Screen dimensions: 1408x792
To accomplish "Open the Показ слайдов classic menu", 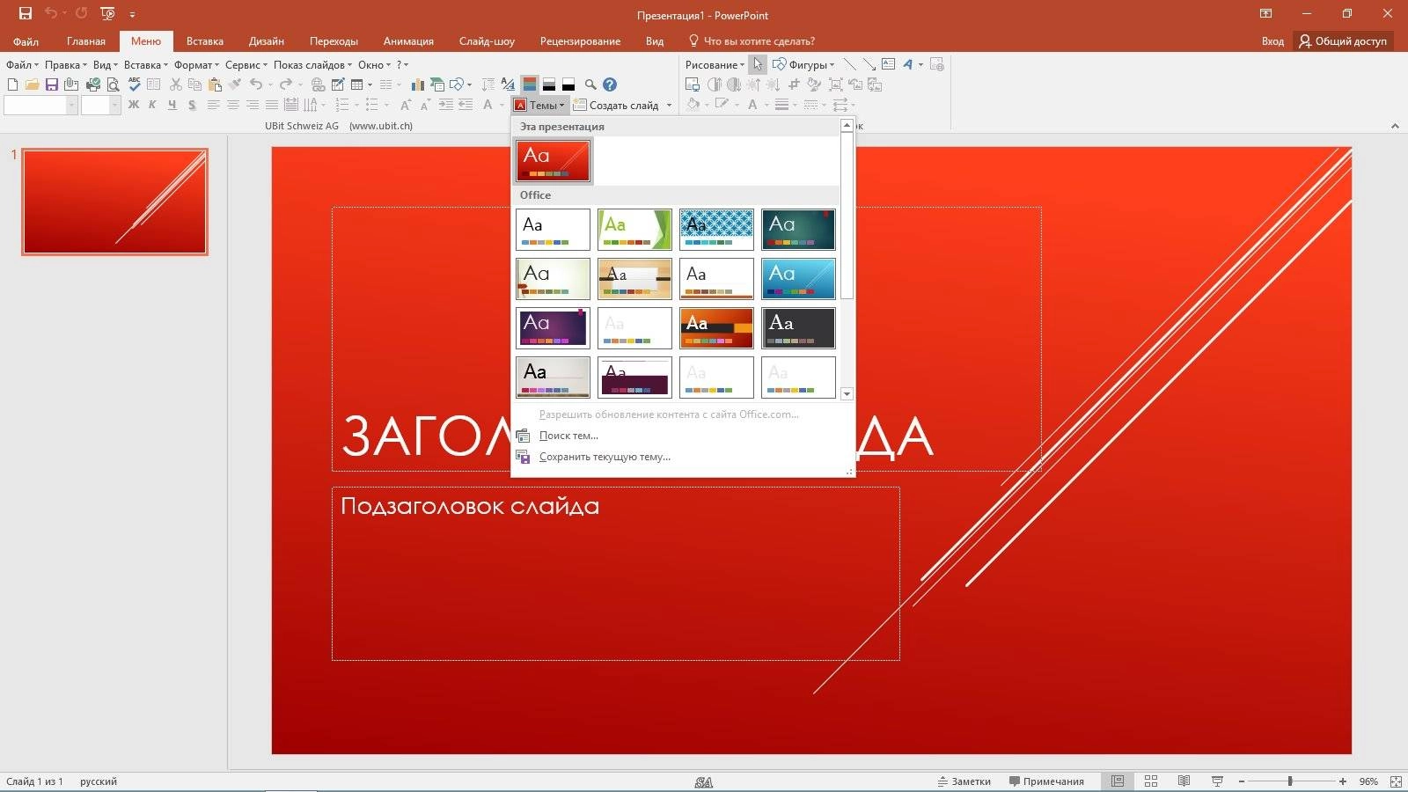I will (312, 64).
